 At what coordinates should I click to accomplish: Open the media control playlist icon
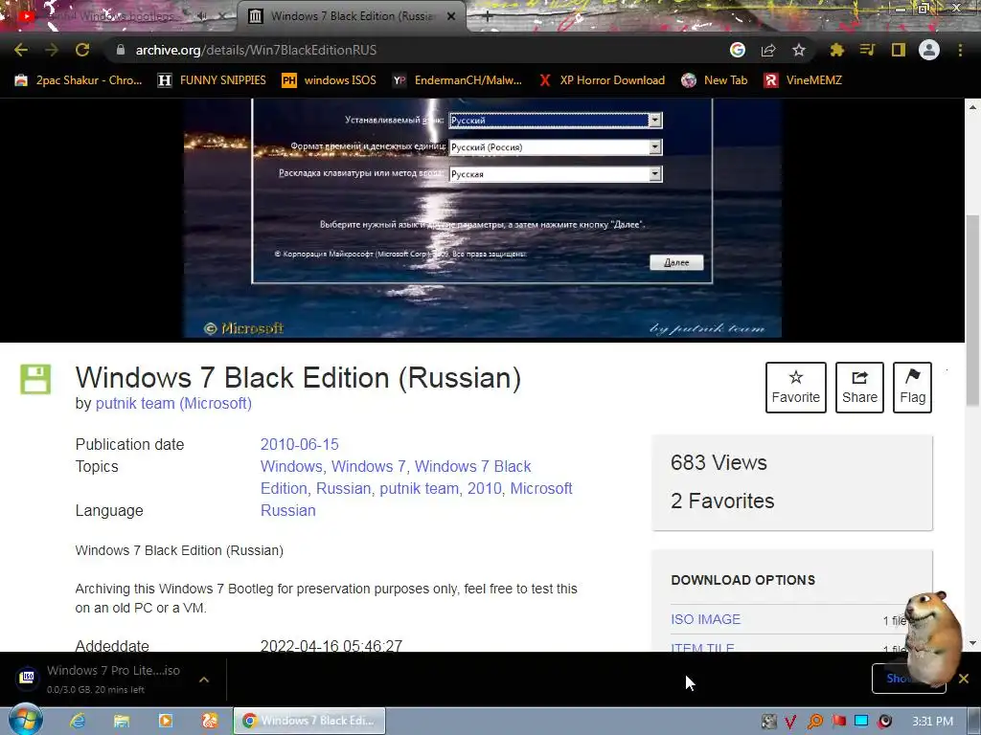[x=868, y=50]
